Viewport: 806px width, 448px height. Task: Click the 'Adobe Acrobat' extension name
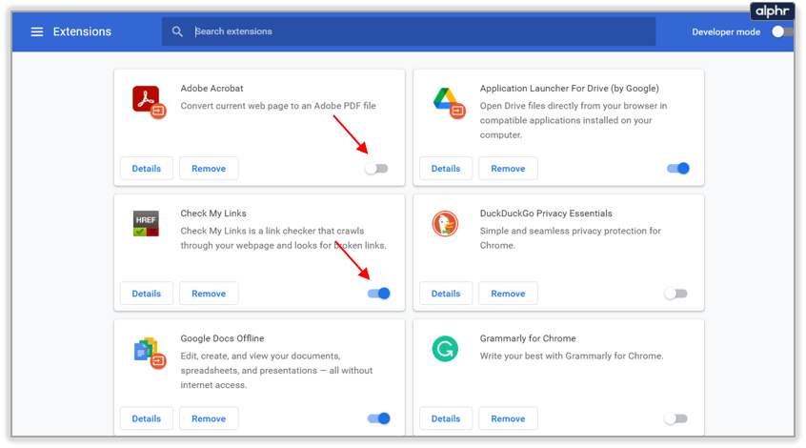[x=212, y=89]
